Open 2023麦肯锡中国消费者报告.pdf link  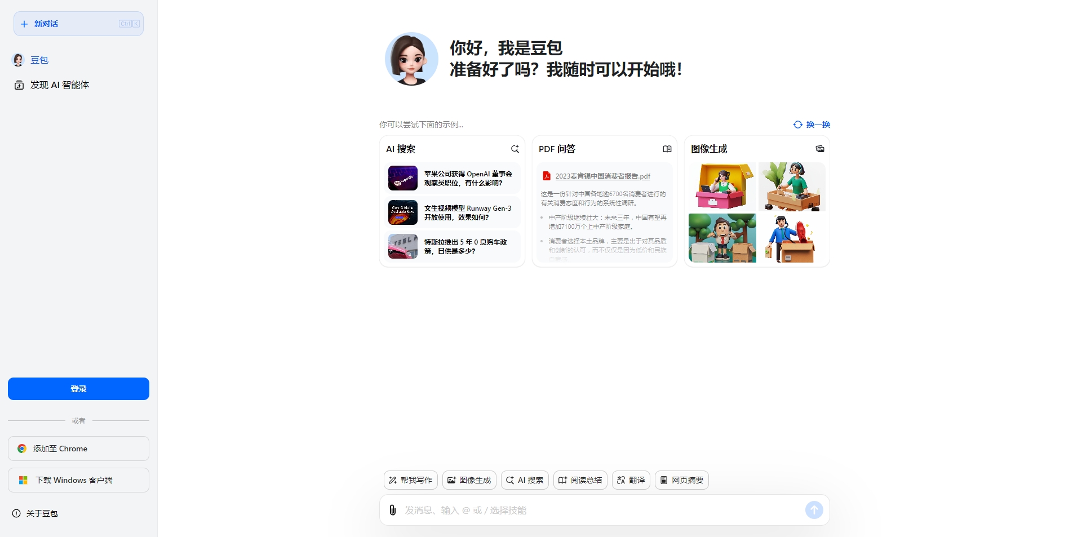pos(602,176)
